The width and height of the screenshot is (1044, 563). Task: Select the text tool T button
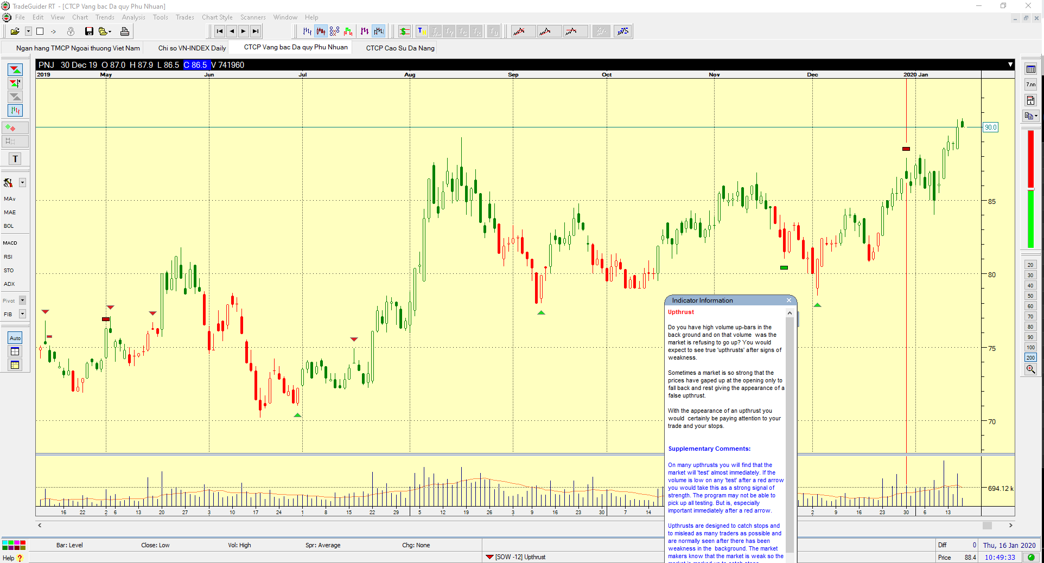pos(15,159)
